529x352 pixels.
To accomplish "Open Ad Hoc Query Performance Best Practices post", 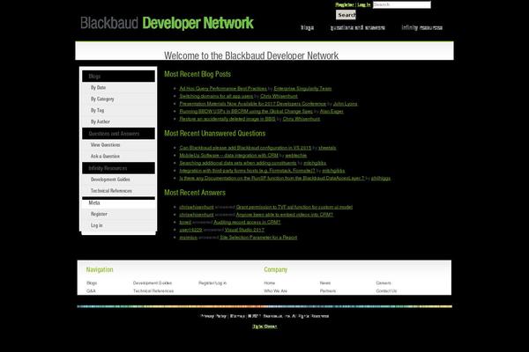I will tap(223, 89).
